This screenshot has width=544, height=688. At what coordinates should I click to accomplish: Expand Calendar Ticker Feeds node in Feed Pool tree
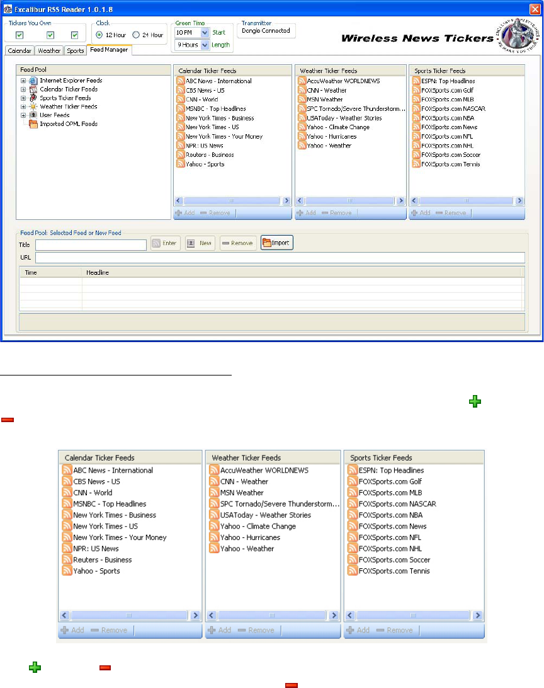click(23, 89)
